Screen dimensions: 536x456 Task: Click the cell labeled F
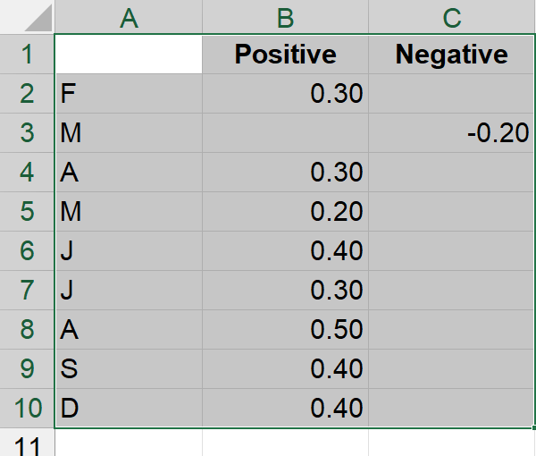[129, 94]
